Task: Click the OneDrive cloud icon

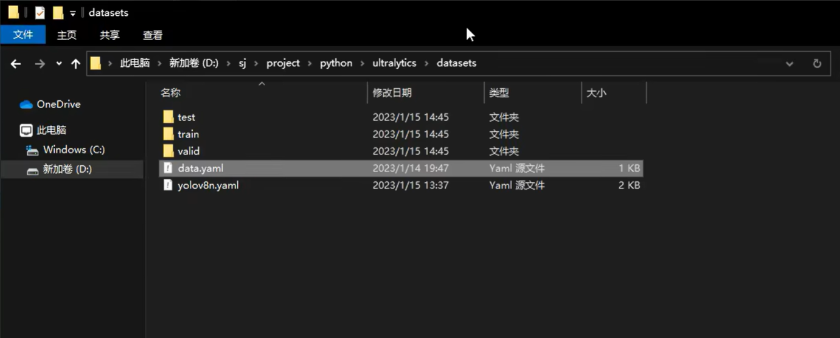Action: pyautogui.click(x=26, y=104)
